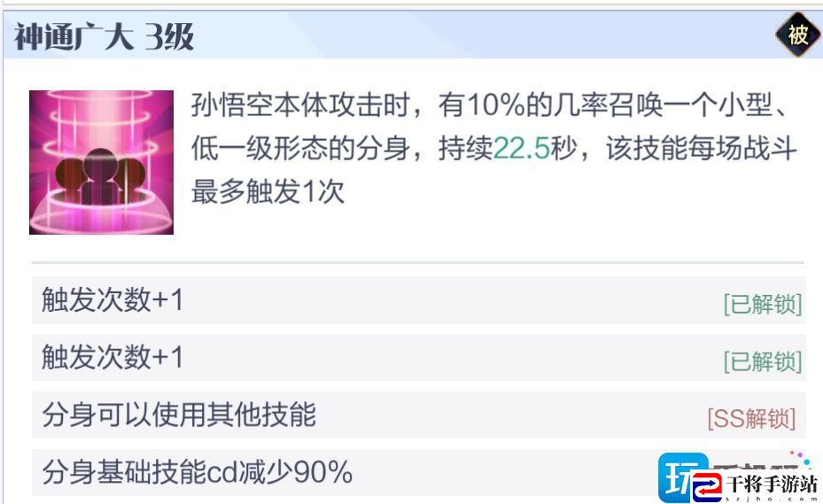
Task: Click the red-blue 干将手游站 emblem
Action: pos(707,486)
